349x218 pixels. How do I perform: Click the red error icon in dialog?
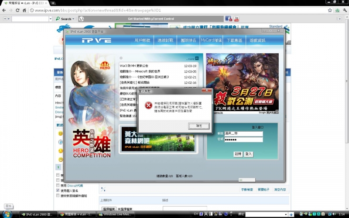[x=148, y=106]
